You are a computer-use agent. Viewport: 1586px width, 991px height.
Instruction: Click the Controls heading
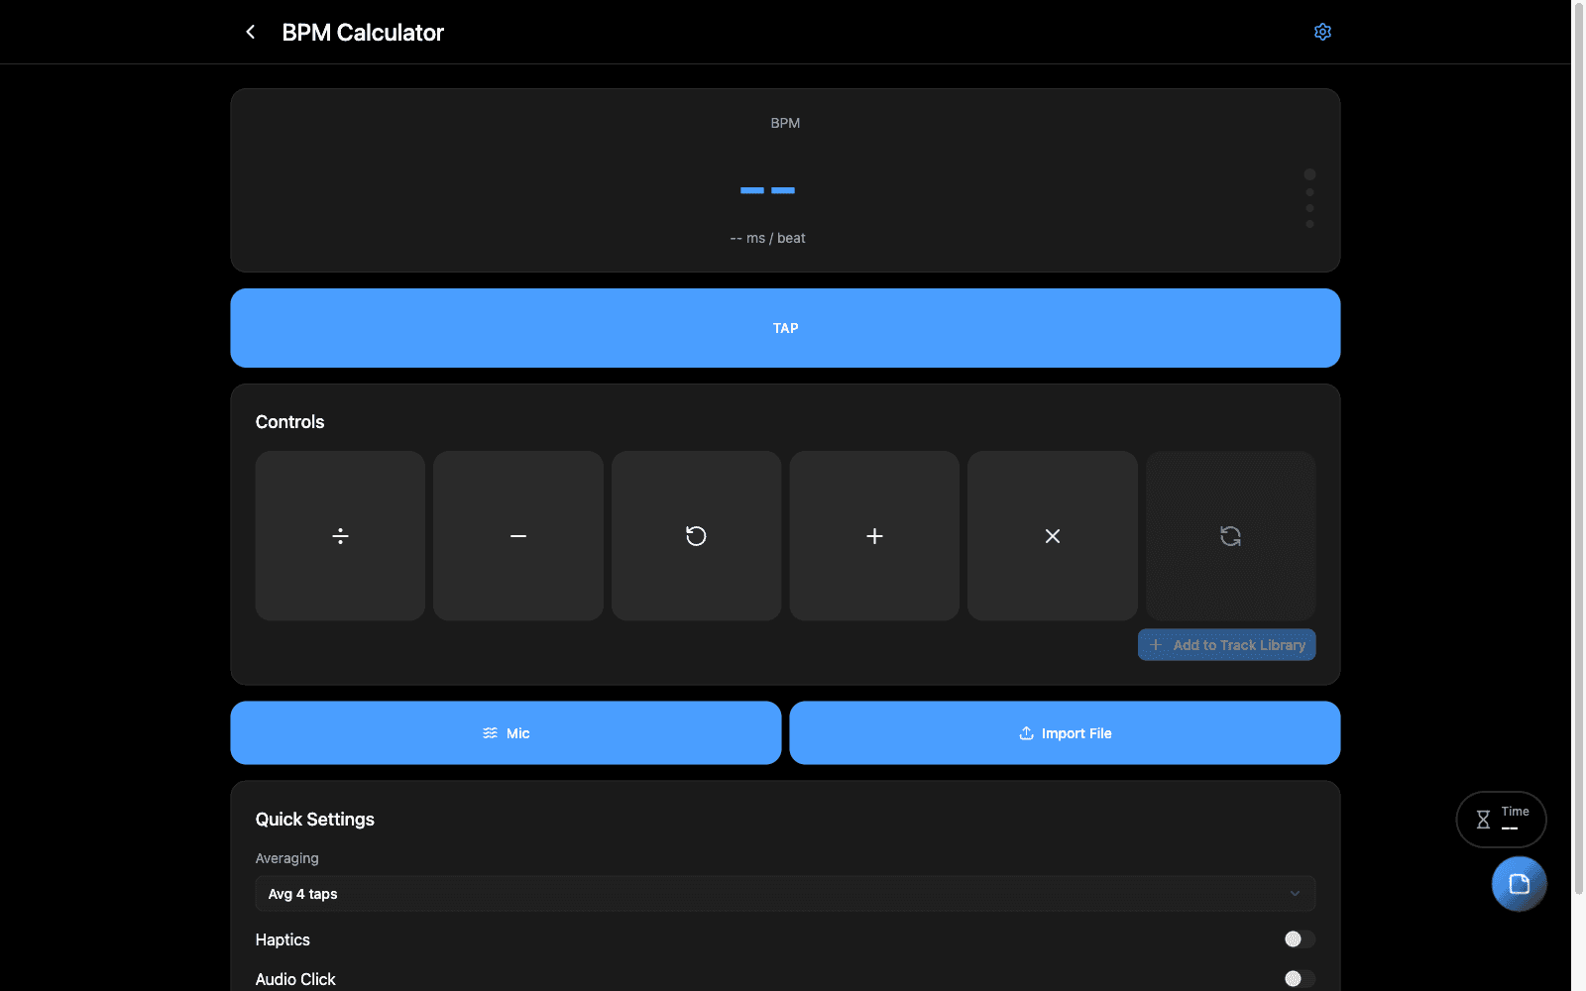point(289,422)
